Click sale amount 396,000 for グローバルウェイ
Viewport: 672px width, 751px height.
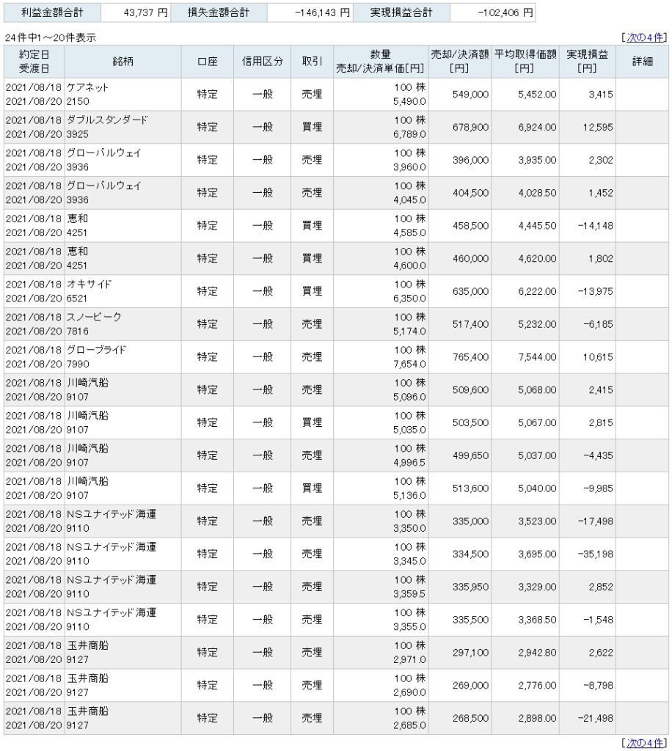(471, 160)
